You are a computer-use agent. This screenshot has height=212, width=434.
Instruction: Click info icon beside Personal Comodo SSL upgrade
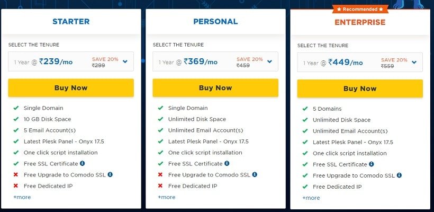pos(255,174)
